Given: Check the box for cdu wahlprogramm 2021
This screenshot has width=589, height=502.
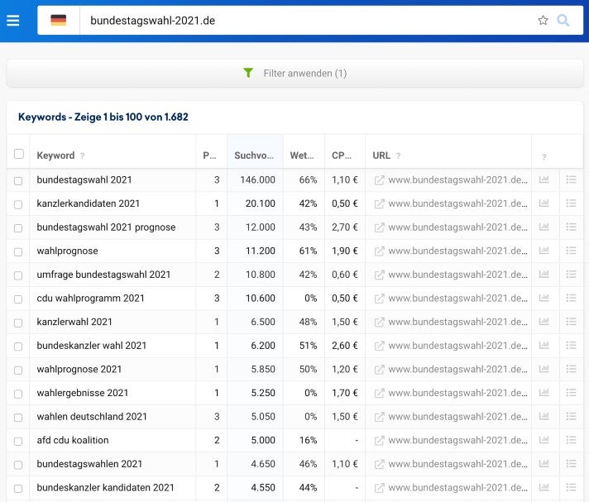Looking at the screenshot, I should coord(19,299).
